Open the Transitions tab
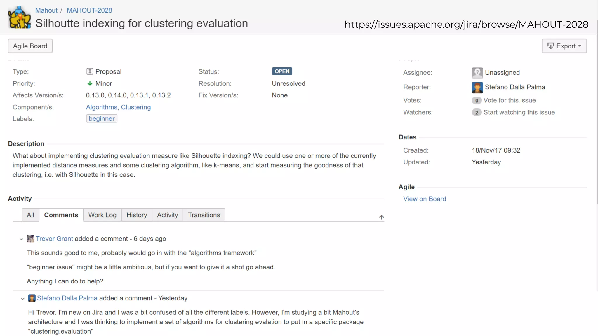598x336 pixels. (x=204, y=215)
